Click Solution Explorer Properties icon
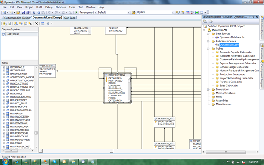The image size is (264, 165). point(205,22)
